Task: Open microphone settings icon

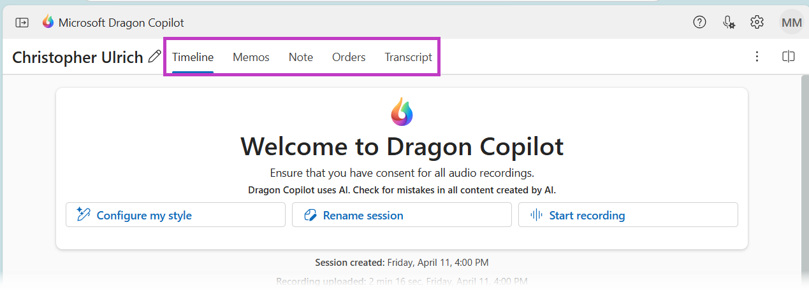Action: click(x=729, y=22)
